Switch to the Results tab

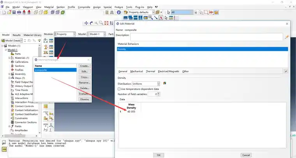pyautogui.click(x=17, y=35)
